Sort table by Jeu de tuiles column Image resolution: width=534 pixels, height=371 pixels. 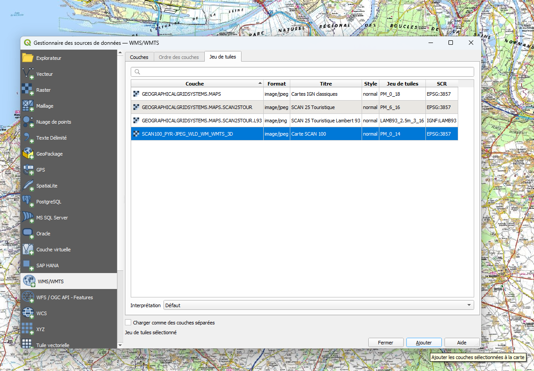pyautogui.click(x=402, y=84)
